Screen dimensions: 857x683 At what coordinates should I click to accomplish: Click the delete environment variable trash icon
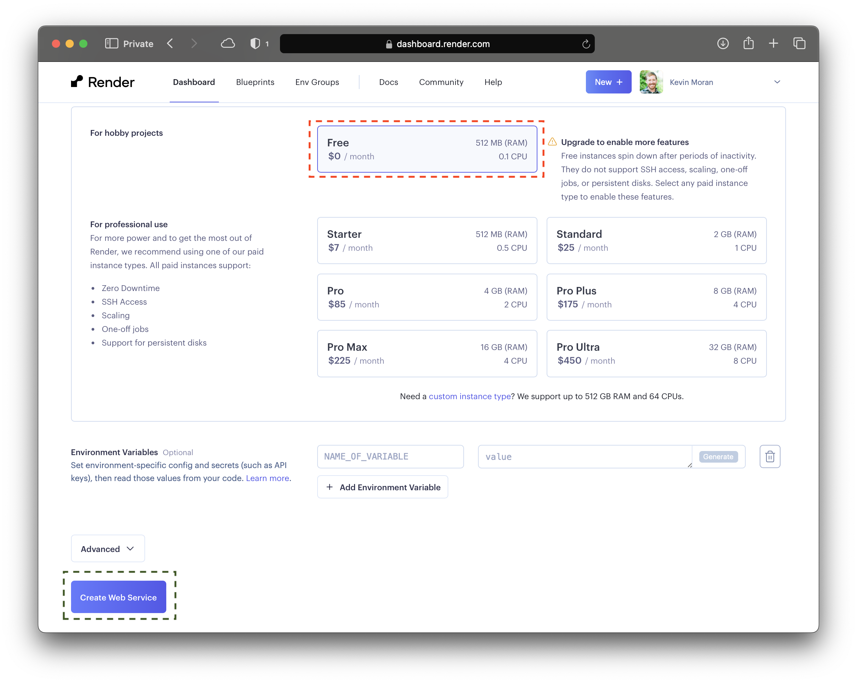(x=771, y=456)
